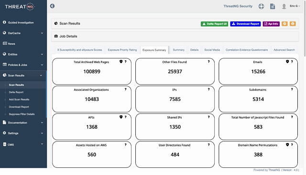Expand the Entities menu chevron
The height and width of the screenshot is (175, 306).
[x=42, y=54]
